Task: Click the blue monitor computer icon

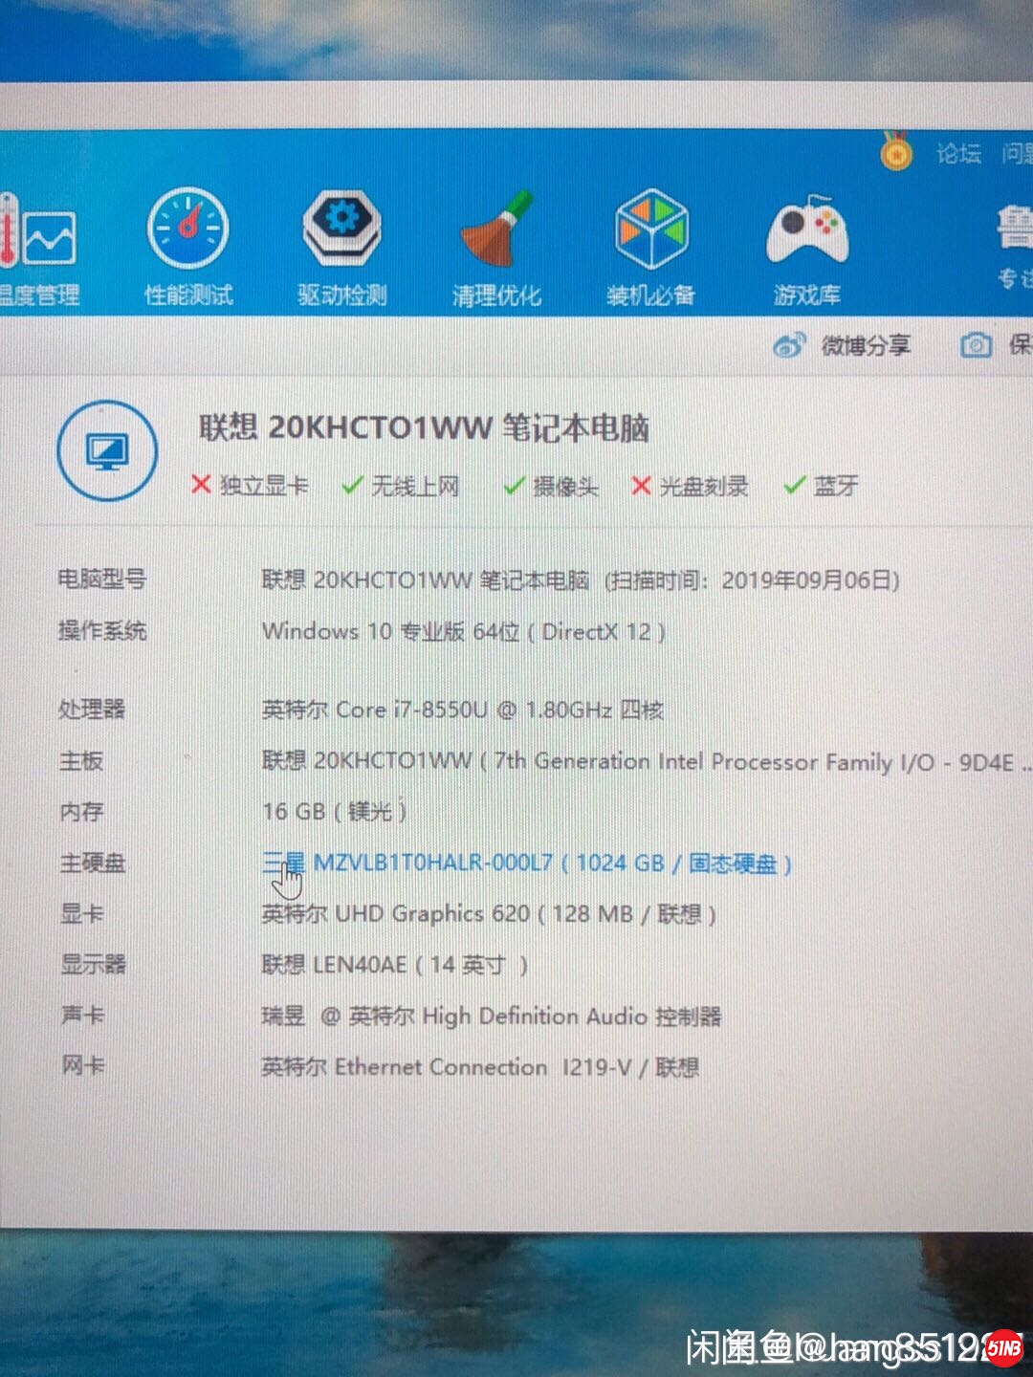Action: tap(107, 450)
